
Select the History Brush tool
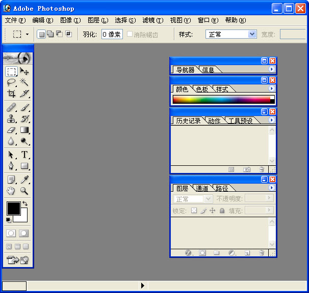pyautogui.click(x=24, y=119)
